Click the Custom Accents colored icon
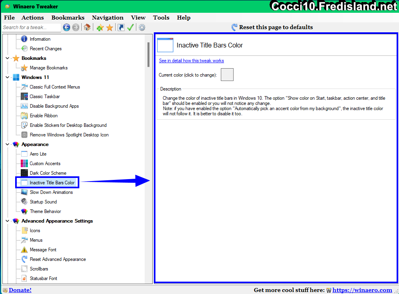 pos(24,163)
